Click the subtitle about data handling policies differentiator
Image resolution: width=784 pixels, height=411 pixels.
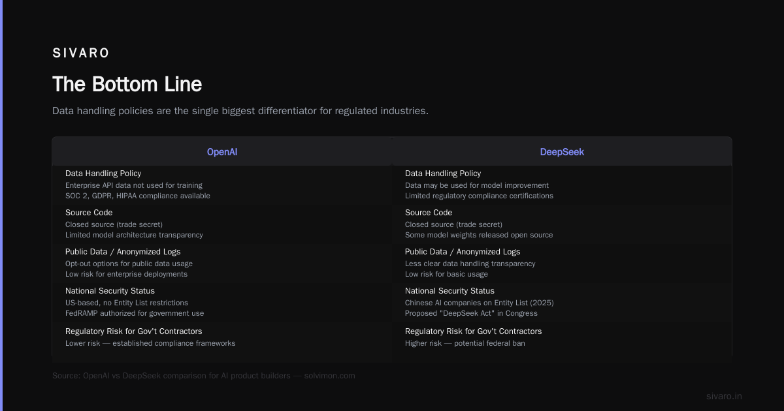click(x=240, y=111)
